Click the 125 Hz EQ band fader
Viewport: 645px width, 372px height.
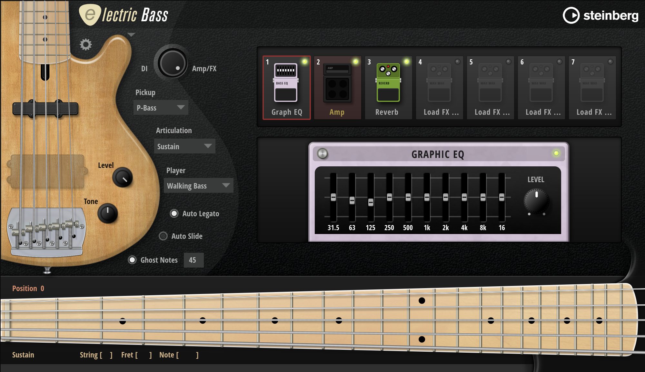click(371, 202)
